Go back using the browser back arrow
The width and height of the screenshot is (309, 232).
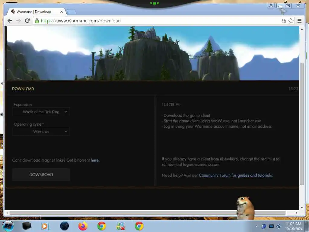click(x=10, y=21)
